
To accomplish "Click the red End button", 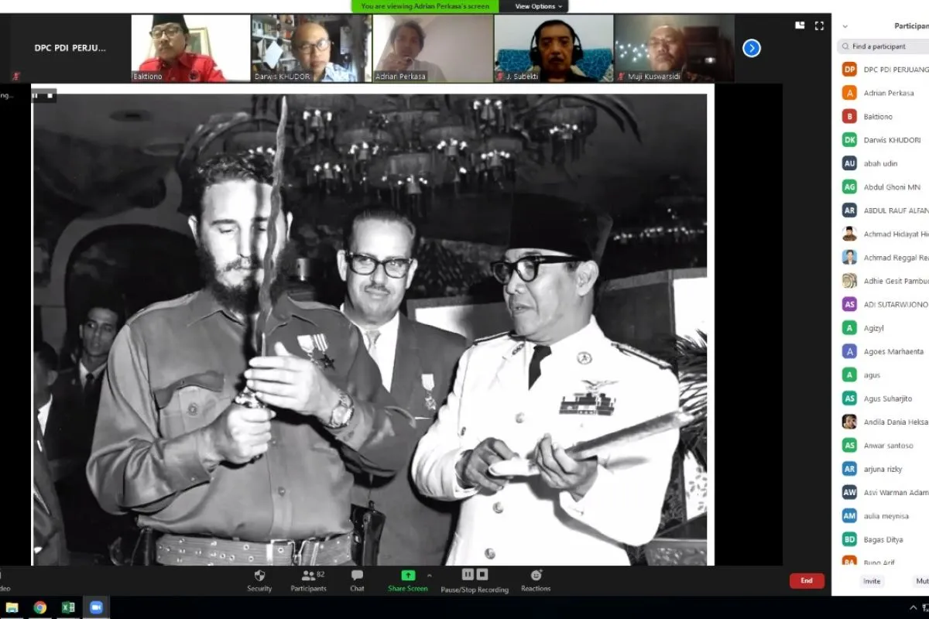I will (806, 580).
